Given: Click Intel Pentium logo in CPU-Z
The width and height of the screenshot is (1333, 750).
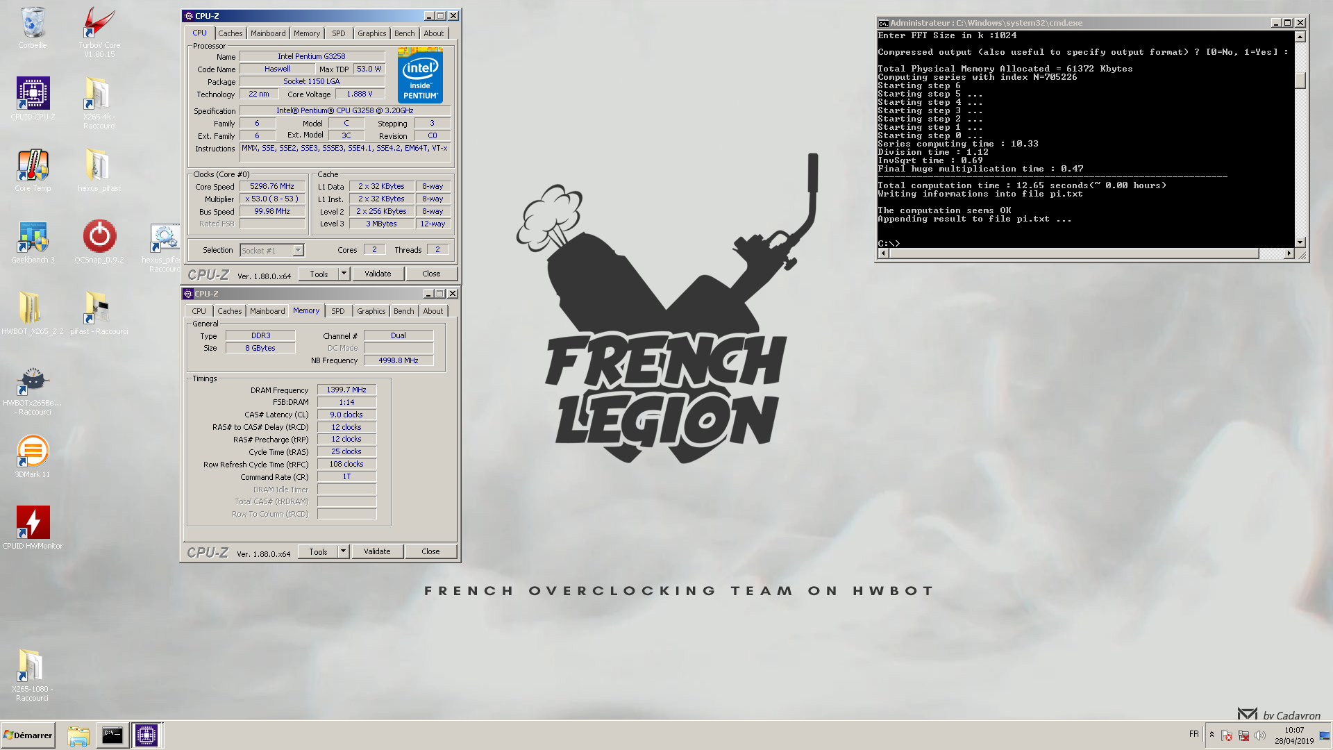Looking at the screenshot, I should point(420,75).
